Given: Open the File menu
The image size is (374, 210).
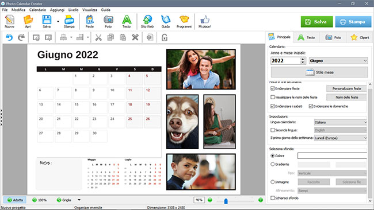Looking at the screenshot, I should pyautogui.click(x=5, y=10).
